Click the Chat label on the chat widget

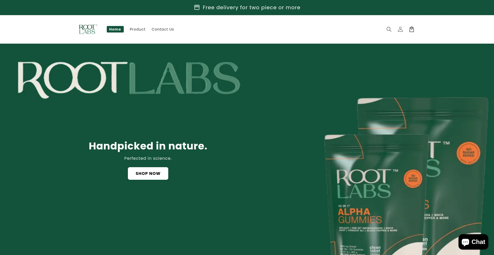point(478,242)
